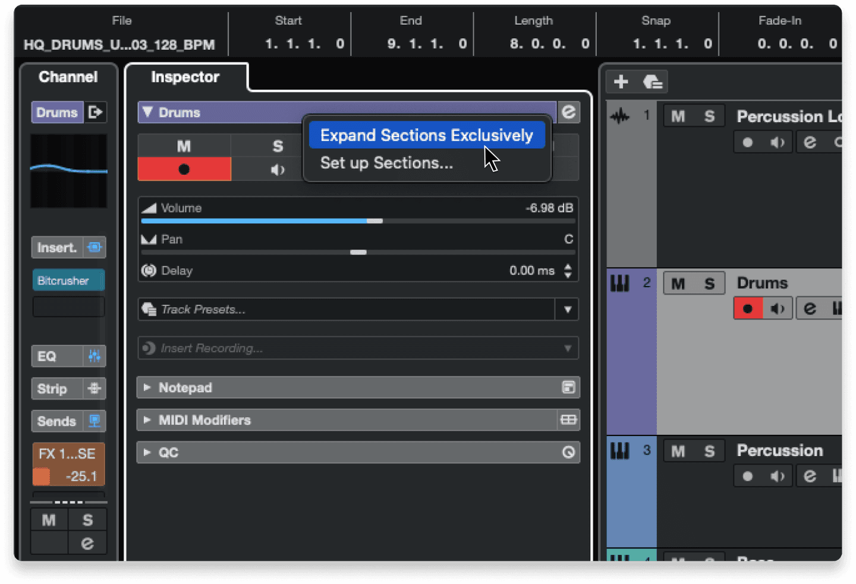Open the Track Presets dropdown arrow

[x=568, y=310]
